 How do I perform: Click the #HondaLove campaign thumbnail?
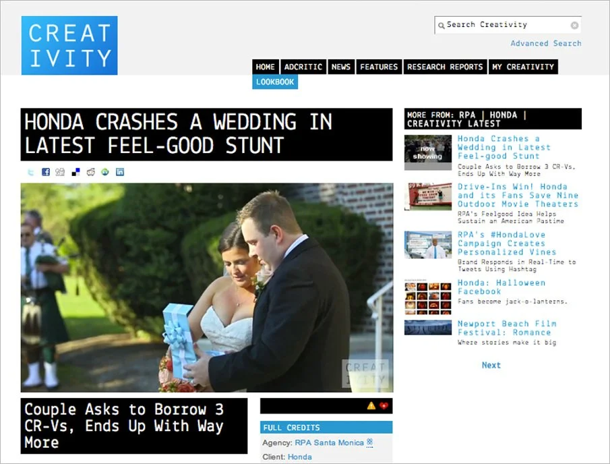coord(428,245)
